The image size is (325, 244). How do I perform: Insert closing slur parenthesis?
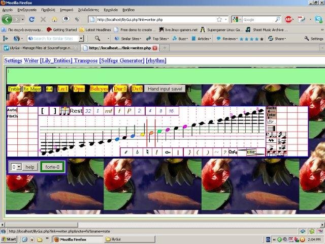coord(208,152)
